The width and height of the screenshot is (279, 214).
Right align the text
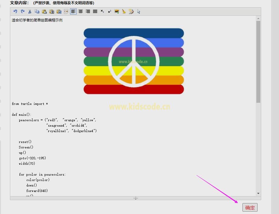88,11
